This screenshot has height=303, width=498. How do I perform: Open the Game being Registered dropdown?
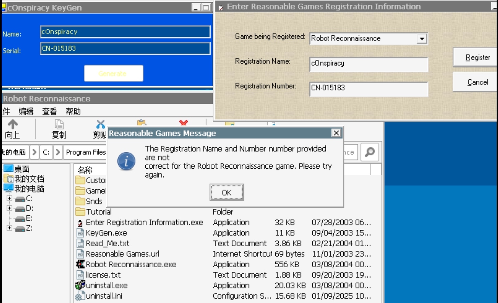[x=422, y=38]
